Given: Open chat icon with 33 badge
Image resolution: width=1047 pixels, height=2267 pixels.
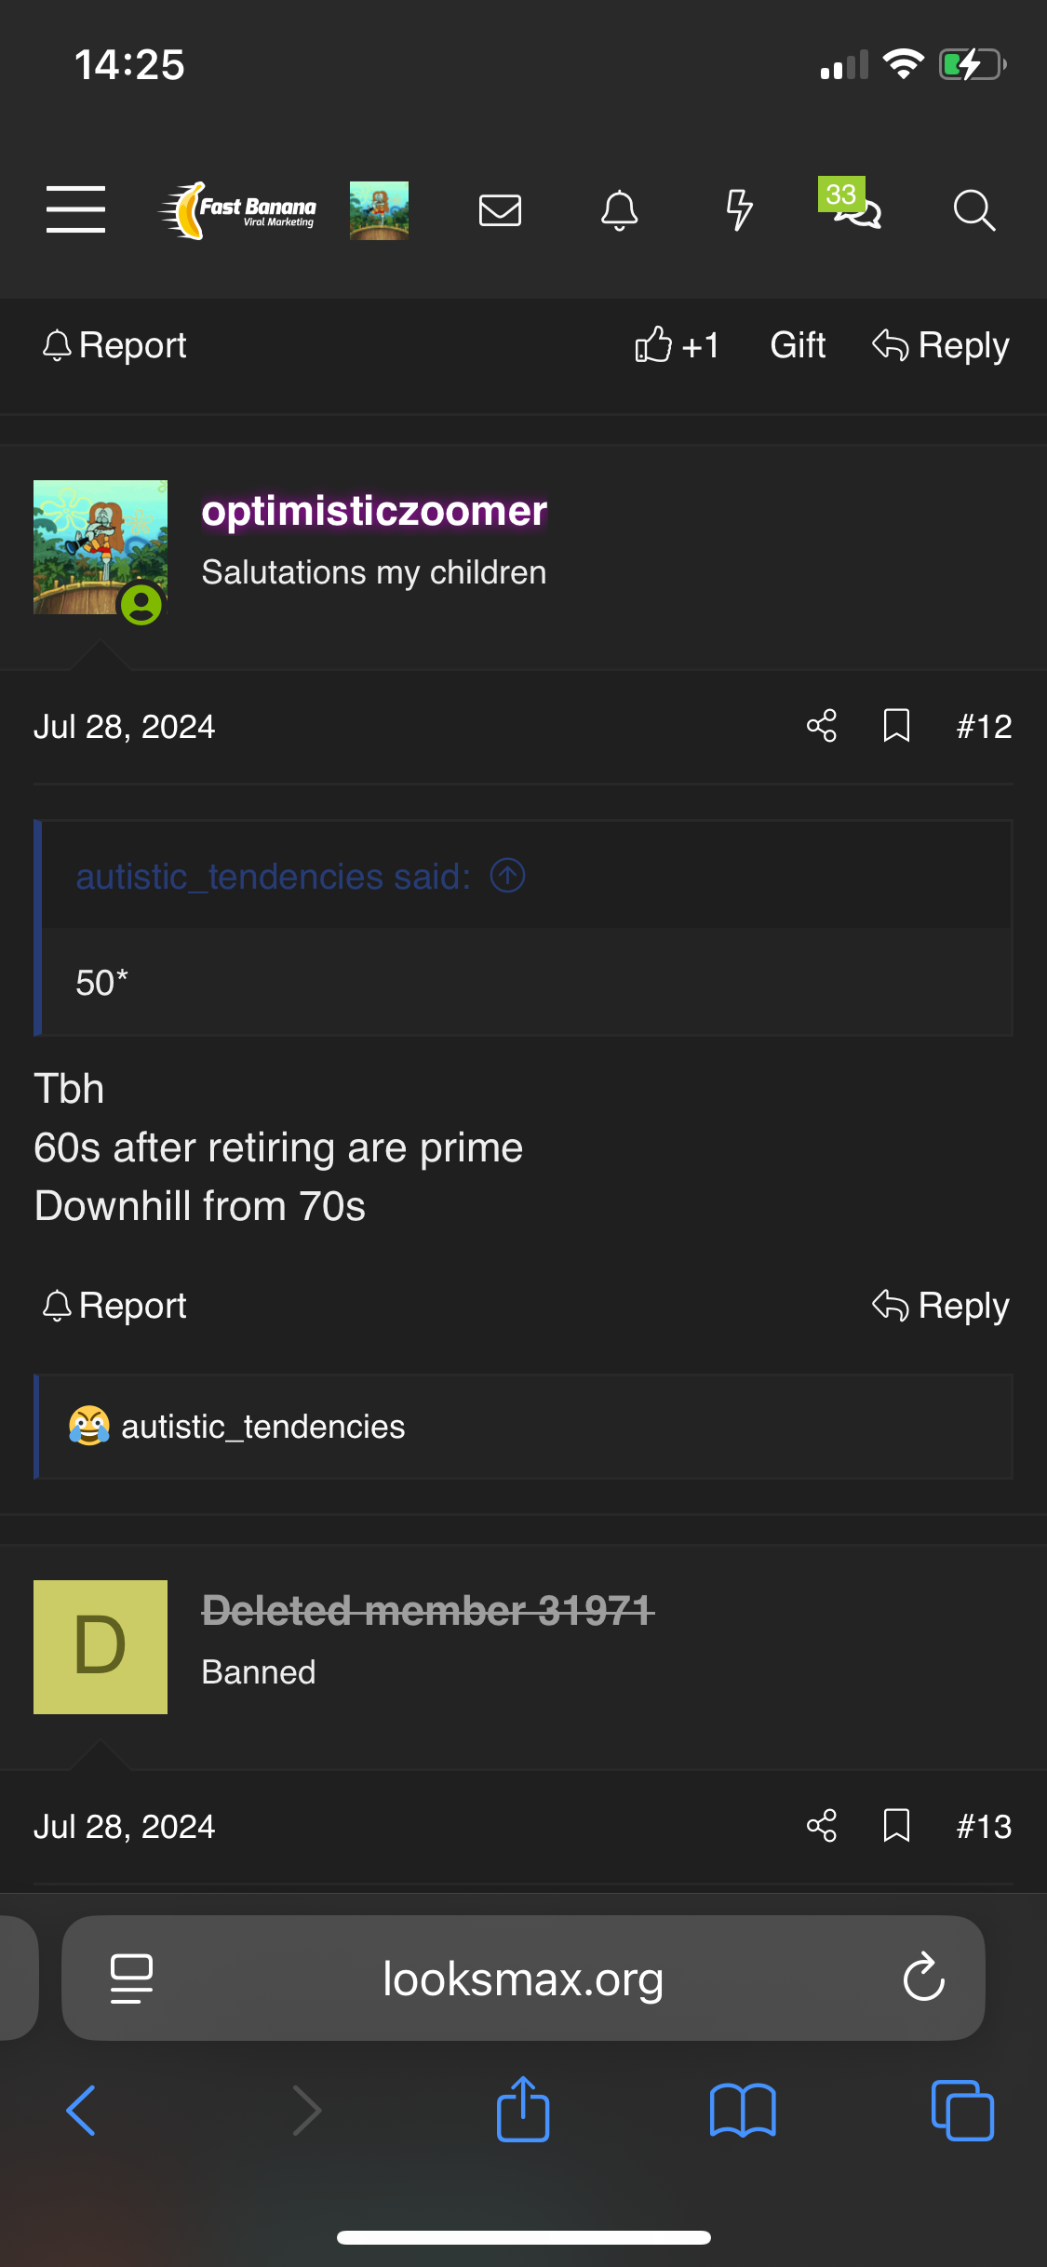Looking at the screenshot, I should 855,208.
